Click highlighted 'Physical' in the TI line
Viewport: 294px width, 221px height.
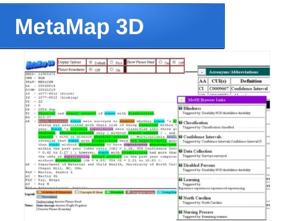pos(47,113)
